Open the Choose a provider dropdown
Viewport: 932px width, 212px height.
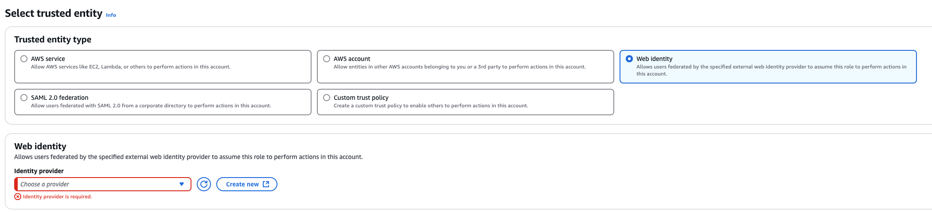tap(97, 184)
